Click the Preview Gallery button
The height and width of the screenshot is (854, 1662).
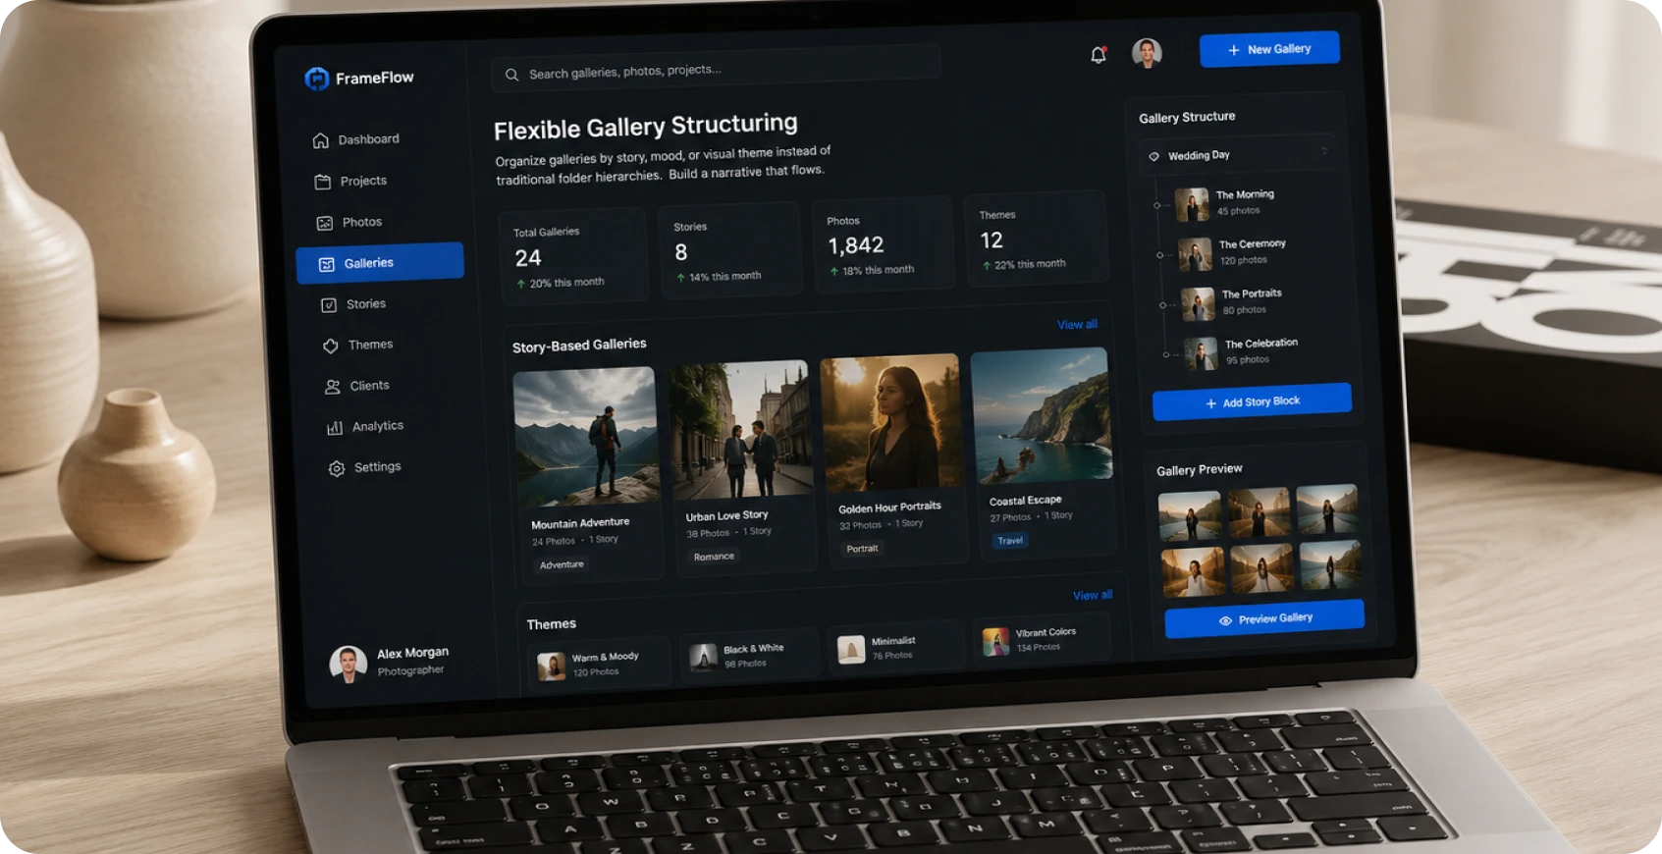(1264, 618)
